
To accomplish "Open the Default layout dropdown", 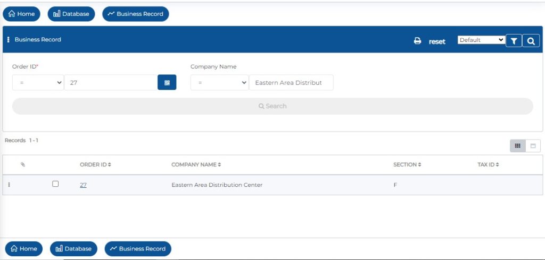I will [481, 40].
